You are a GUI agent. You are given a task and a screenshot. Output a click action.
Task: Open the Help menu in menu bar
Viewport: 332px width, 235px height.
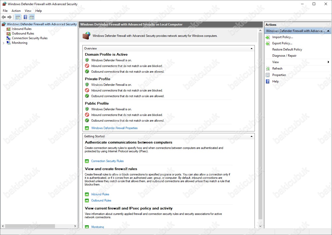pyautogui.click(x=38, y=11)
